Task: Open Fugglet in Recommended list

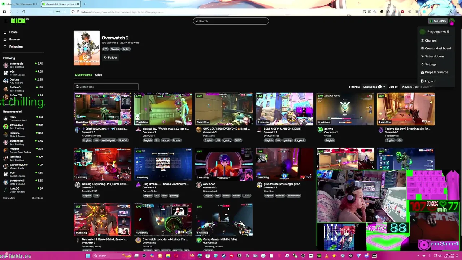Action: coord(23,150)
